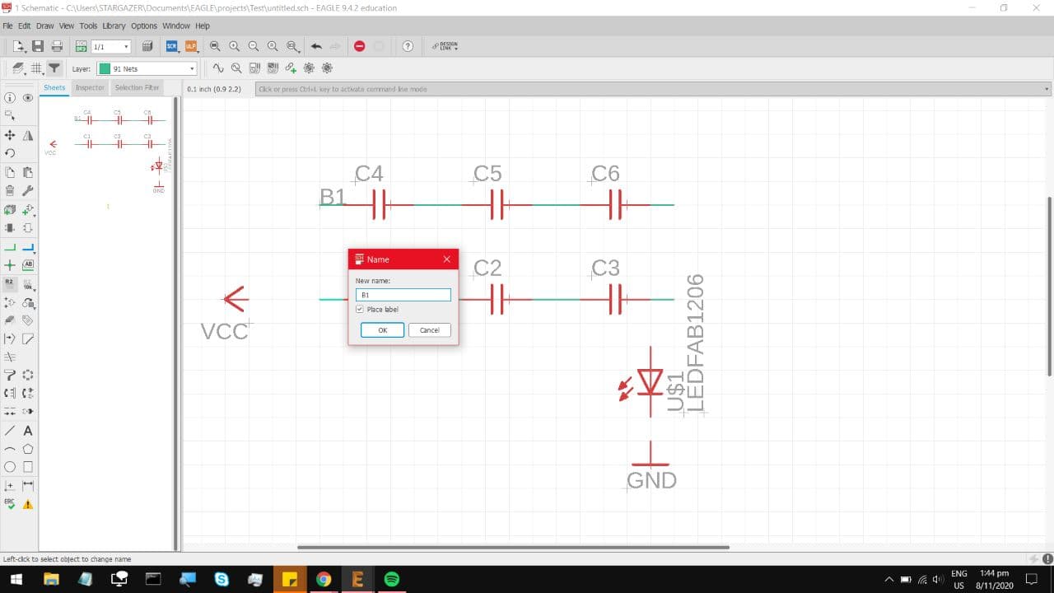Image resolution: width=1054 pixels, height=593 pixels.
Task: Select the Junction tool
Action: [x=10, y=265]
